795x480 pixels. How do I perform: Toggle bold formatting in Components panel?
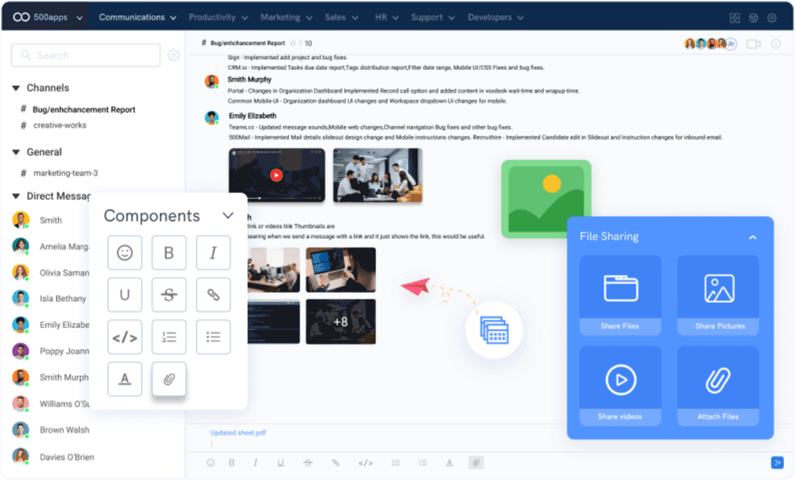click(169, 253)
